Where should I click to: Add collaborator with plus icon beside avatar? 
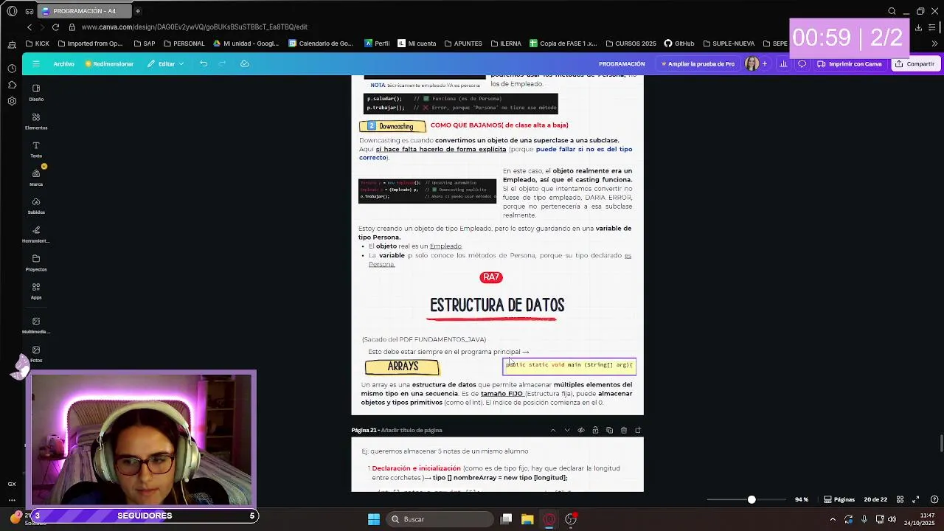765,64
